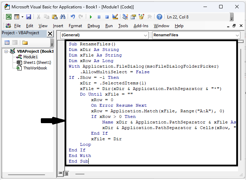
Task: Open the Insert menu
Action: click(58, 26)
